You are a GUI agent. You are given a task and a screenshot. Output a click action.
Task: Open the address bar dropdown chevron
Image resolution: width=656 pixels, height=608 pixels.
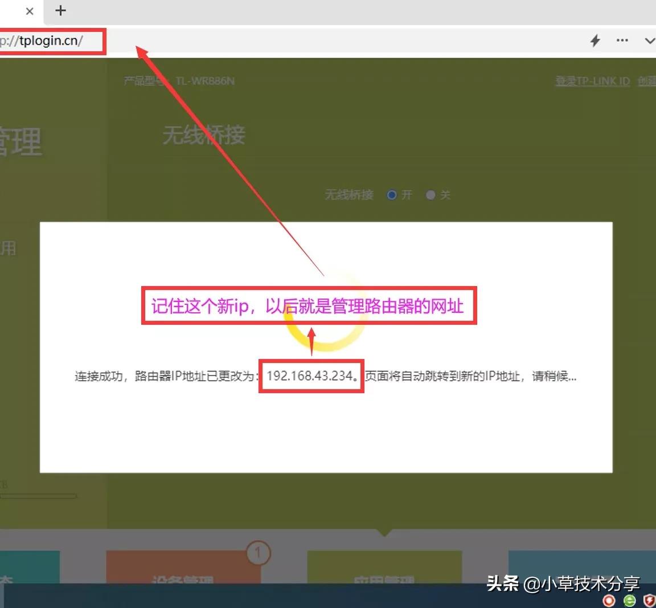pos(649,40)
